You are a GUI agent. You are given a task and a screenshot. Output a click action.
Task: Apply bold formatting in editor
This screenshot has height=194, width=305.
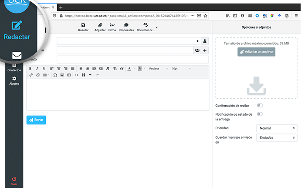click(x=30, y=68)
